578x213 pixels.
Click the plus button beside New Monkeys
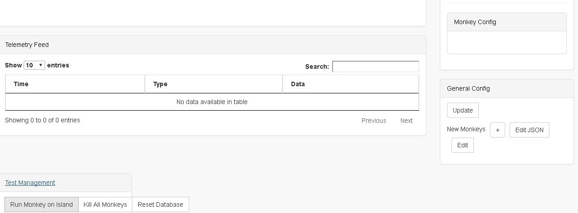[x=497, y=130]
